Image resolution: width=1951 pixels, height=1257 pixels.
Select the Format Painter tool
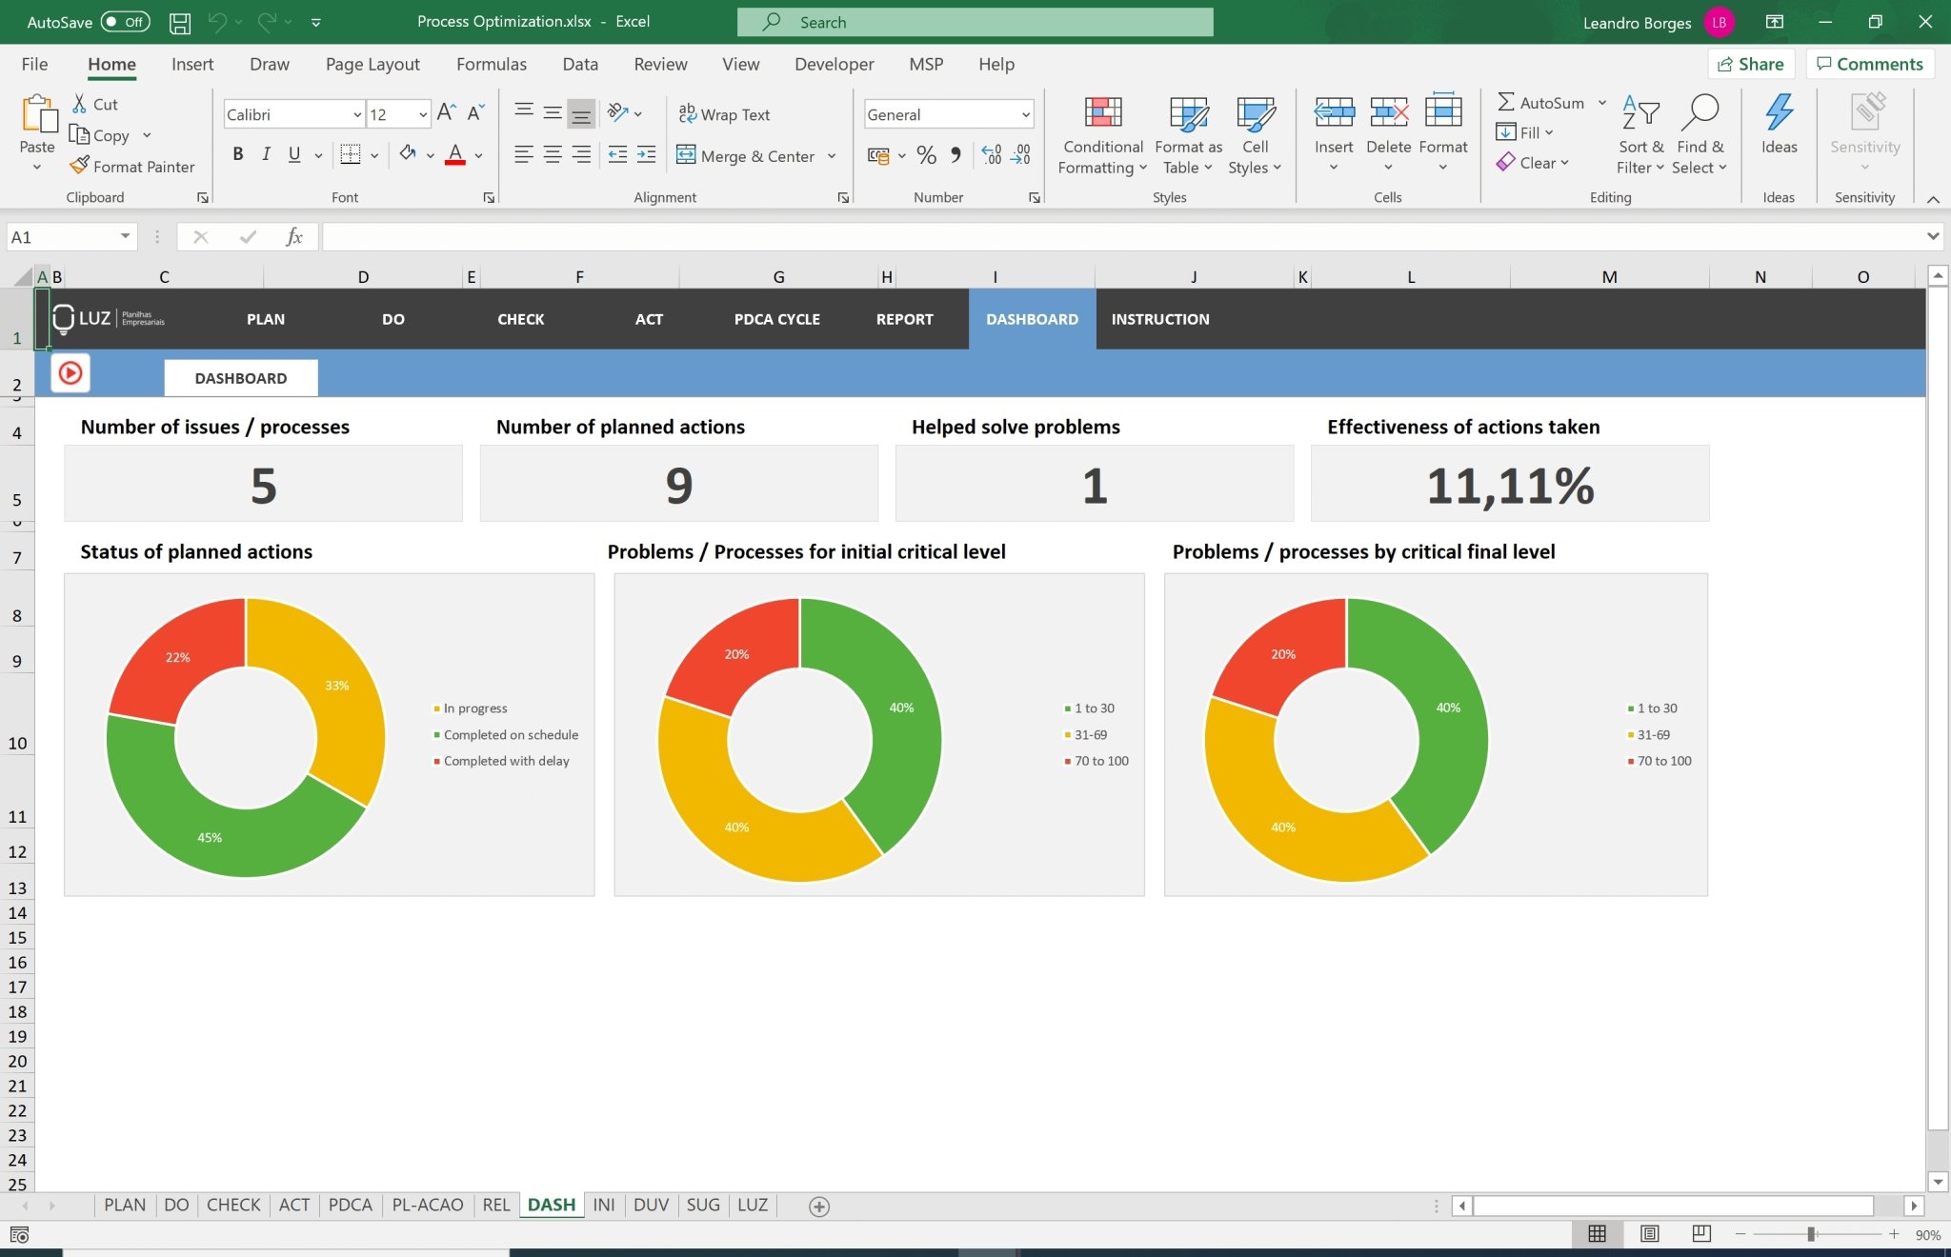131,166
